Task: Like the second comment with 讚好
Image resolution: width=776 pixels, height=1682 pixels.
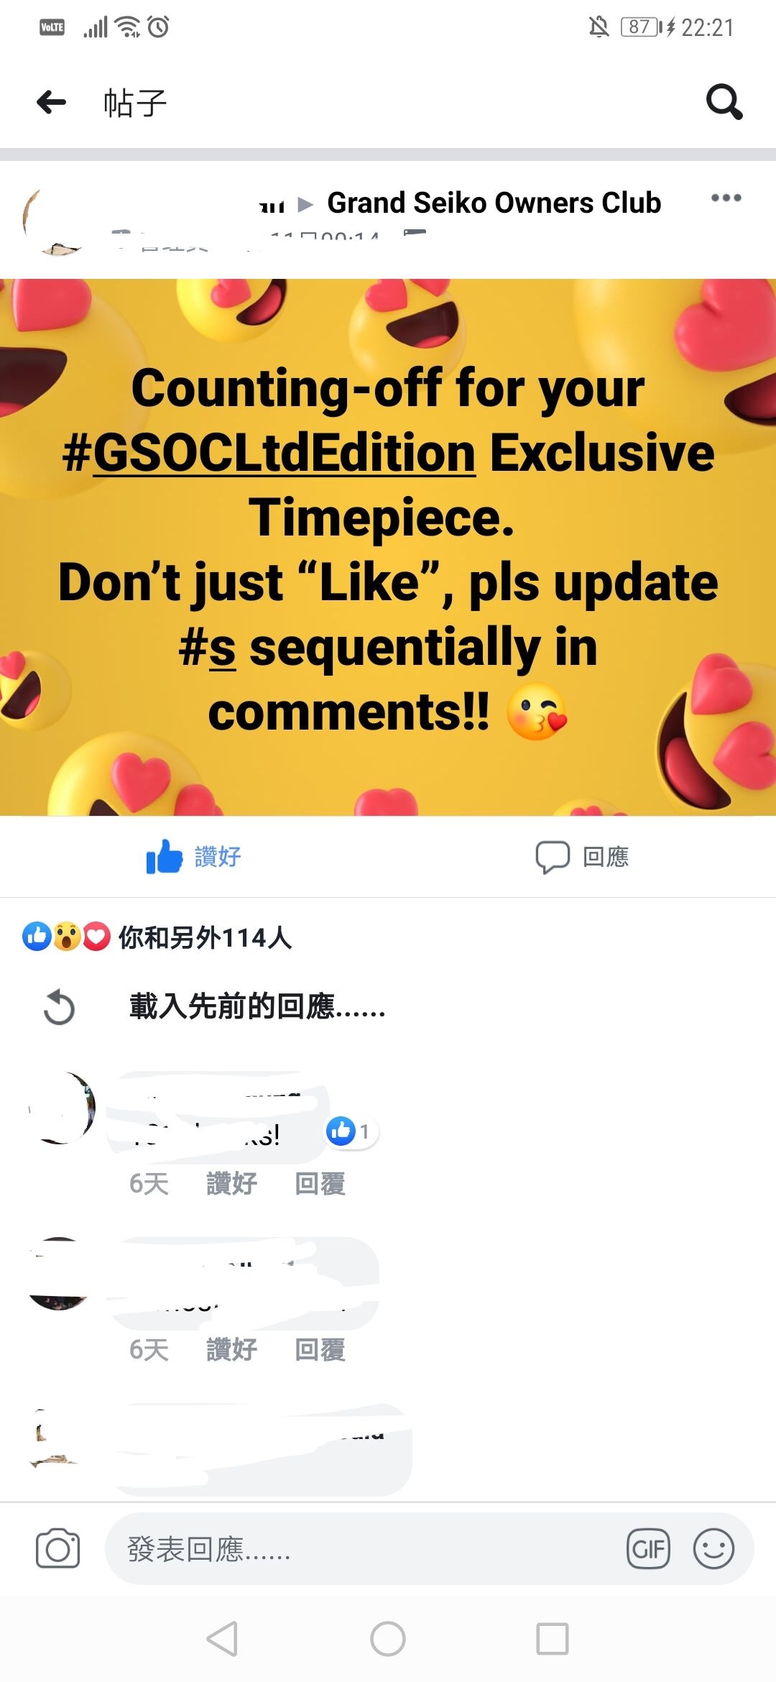Action: tap(231, 1349)
